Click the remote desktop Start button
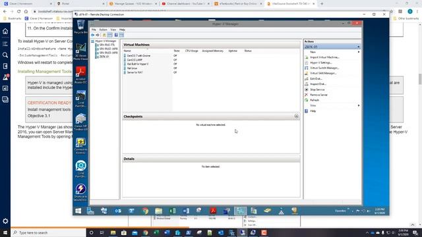The height and width of the screenshot is (237, 422). pyautogui.click(x=78, y=211)
